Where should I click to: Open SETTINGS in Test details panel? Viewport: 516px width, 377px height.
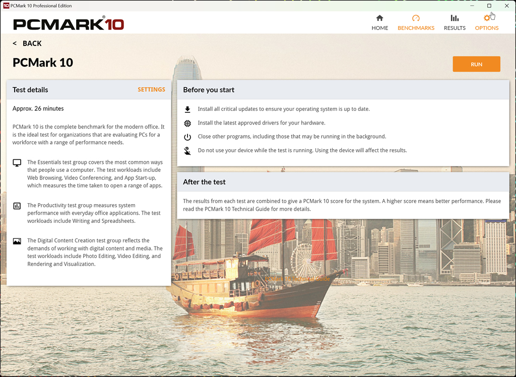[x=151, y=90]
